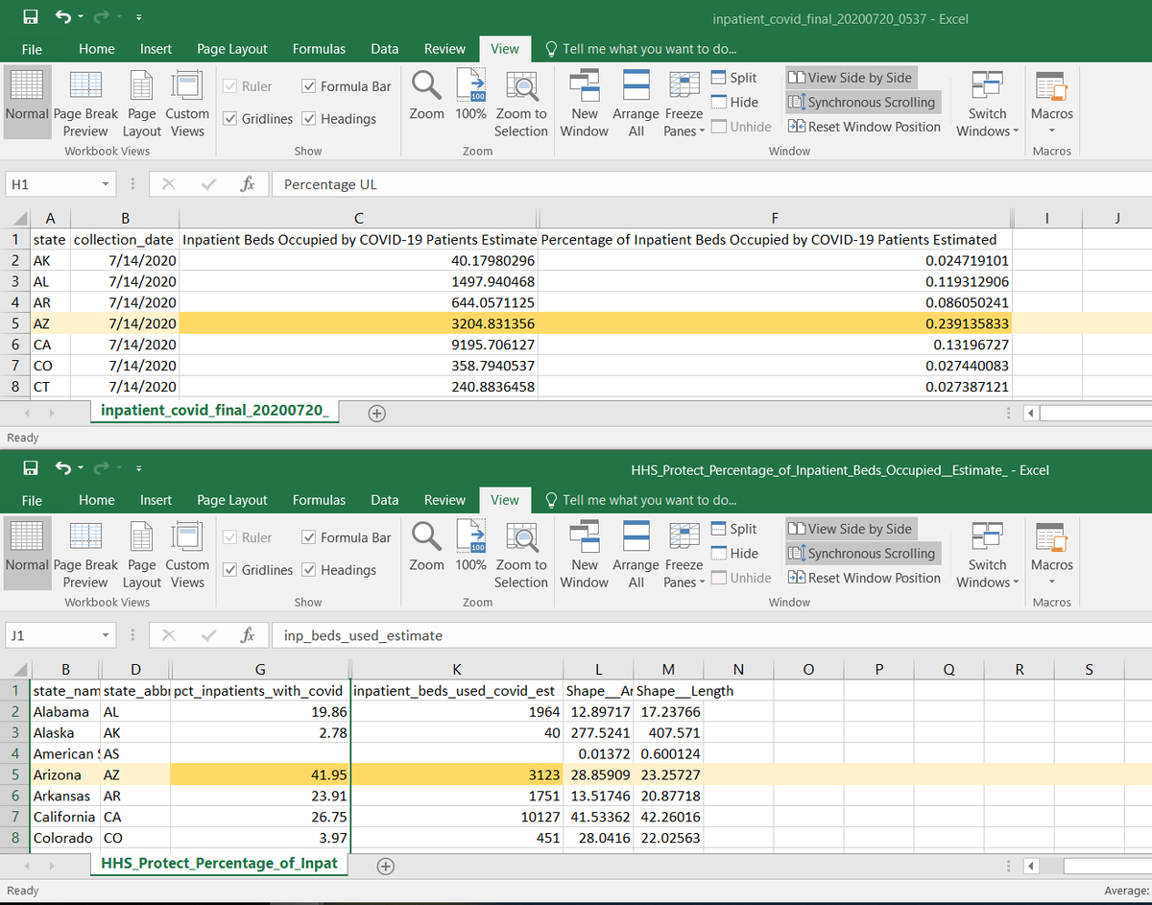Expand Name Box dropdown showing H1

[105, 184]
